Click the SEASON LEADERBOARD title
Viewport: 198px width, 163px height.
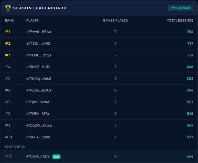40,8
